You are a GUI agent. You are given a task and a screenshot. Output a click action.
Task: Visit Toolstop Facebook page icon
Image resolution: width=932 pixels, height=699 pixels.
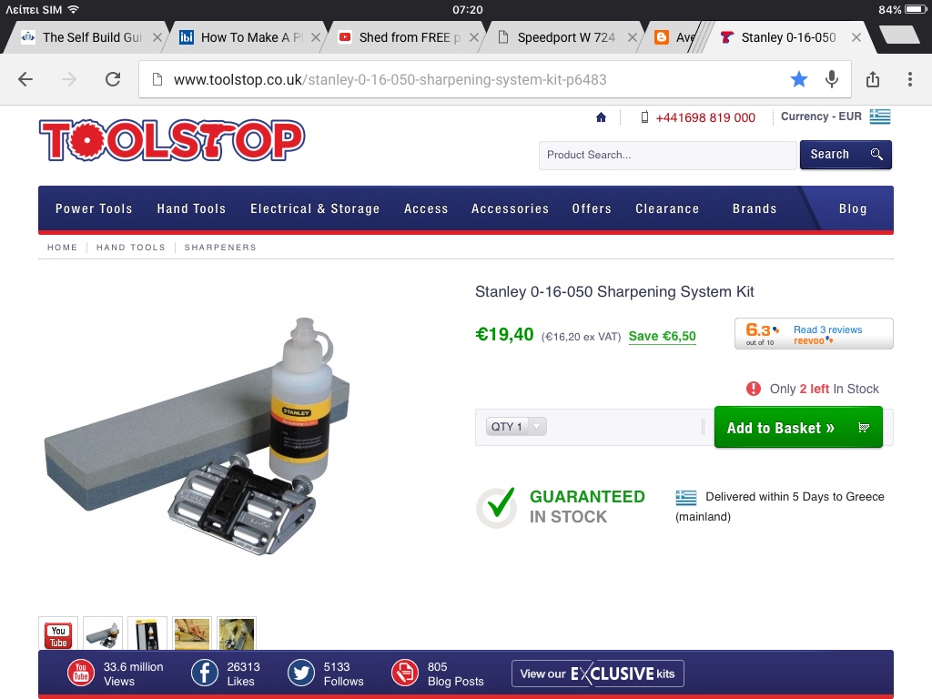204,674
